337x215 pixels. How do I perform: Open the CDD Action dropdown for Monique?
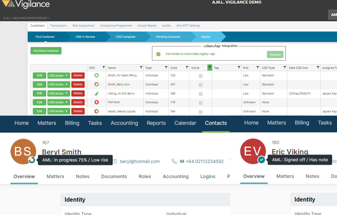pyautogui.click(x=58, y=102)
